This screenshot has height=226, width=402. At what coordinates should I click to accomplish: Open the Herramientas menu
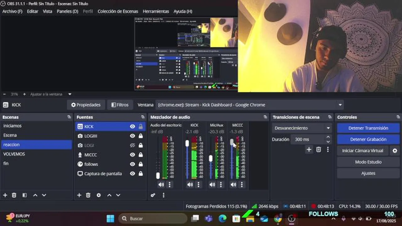coord(156,11)
